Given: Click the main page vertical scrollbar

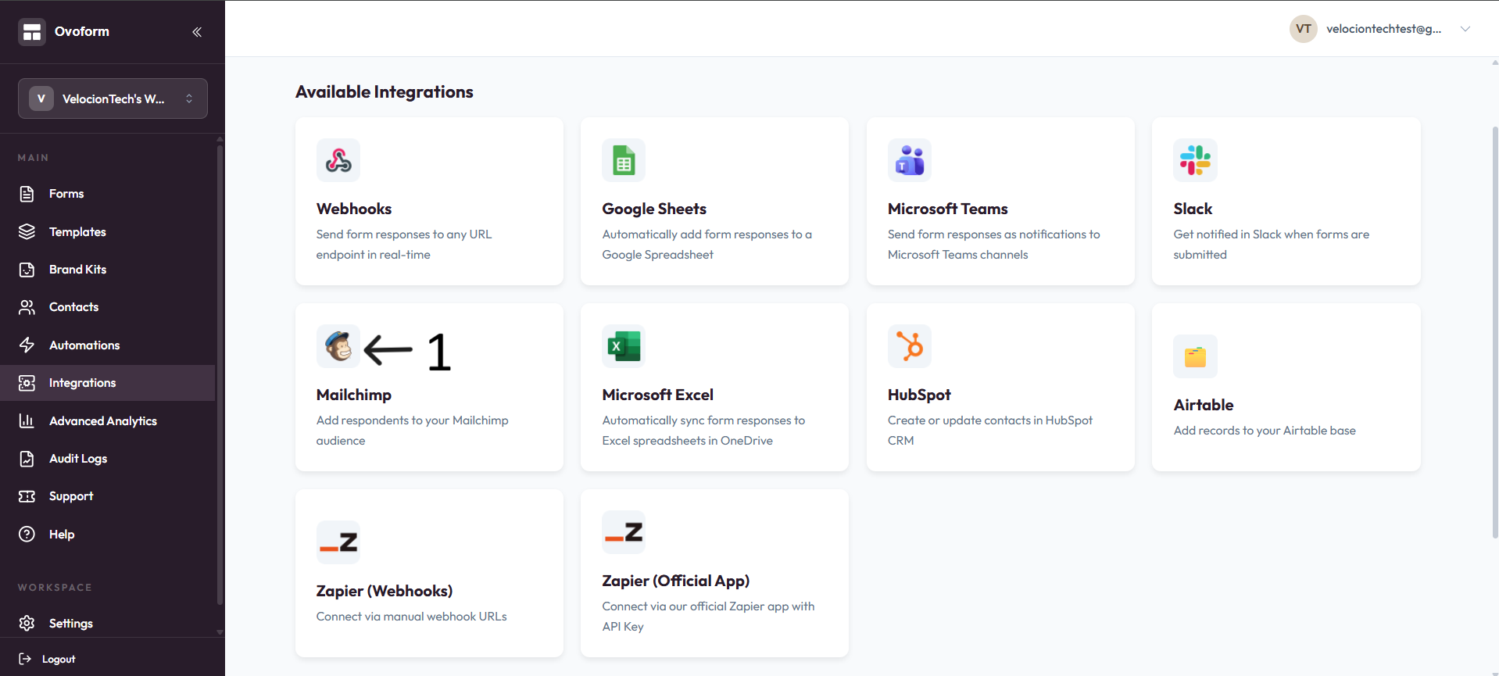Looking at the screenshot, I should click(1495, 332).
